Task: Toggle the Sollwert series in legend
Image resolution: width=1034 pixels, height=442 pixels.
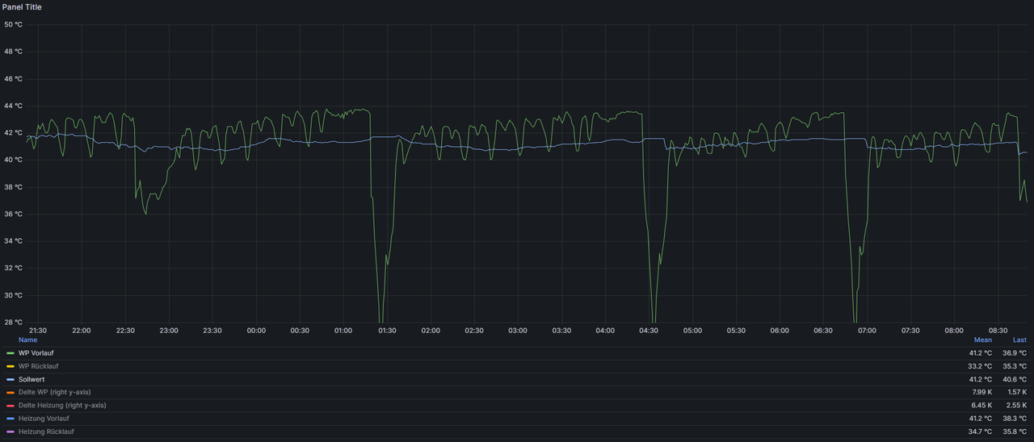Action: pyautogui.click(x=32, y=379)
